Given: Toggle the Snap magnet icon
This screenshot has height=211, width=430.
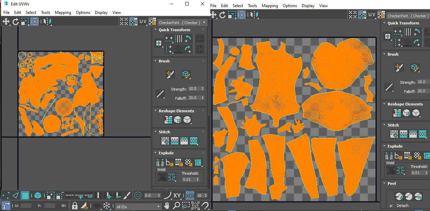Looking at the screenshot, I should 205,206.
